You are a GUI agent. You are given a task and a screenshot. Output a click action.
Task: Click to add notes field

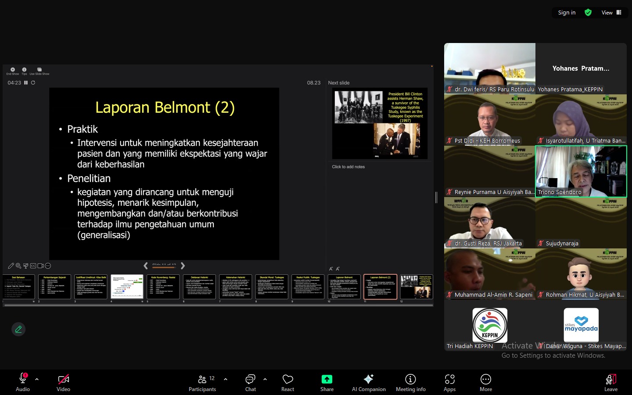(x=348, y=167)
